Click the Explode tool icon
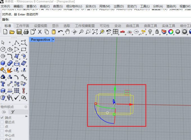This screenshot has width=191, height=140. coord(10,70)
